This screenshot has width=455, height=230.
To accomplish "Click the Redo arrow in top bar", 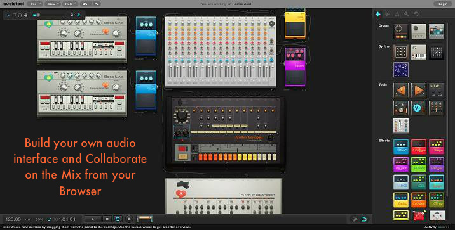I will 97,4.
